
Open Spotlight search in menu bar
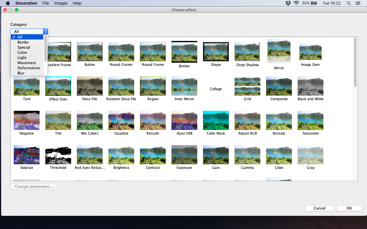pos(348,3)
